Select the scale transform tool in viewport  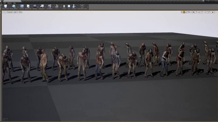pyautogui.click(x=186, y=12)
